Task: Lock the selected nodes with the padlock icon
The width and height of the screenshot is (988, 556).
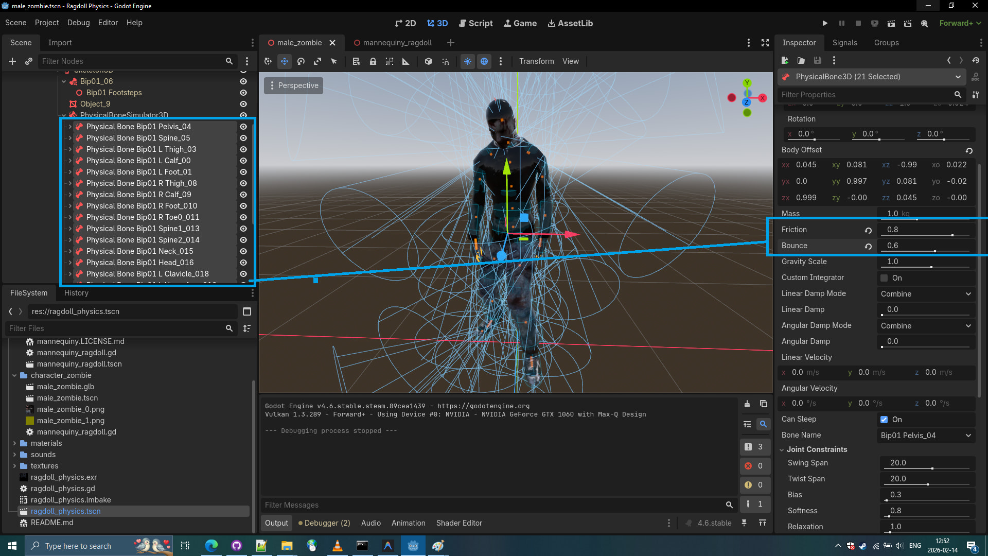Action: tap(373, 61)
